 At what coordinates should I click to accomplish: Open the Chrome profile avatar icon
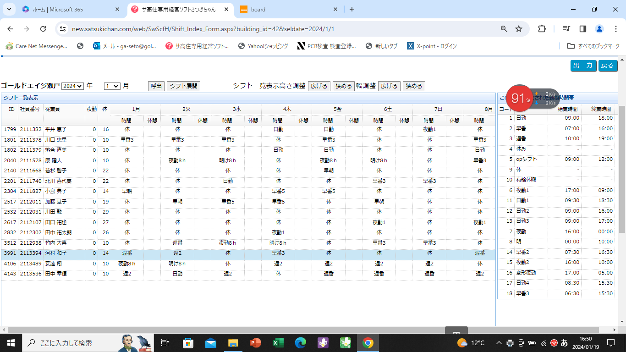pos(599,29)
